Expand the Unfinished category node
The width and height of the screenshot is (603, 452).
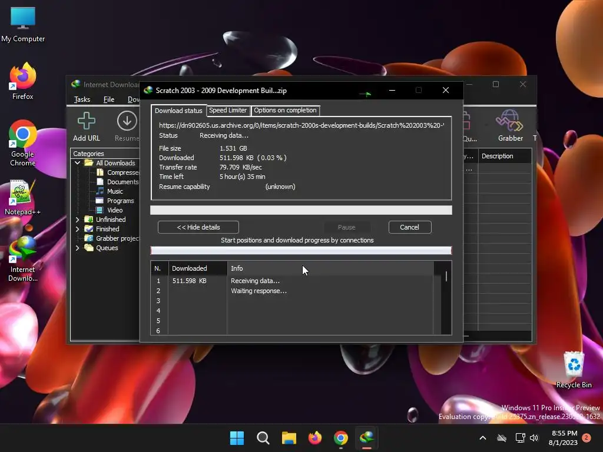point(78,220)
